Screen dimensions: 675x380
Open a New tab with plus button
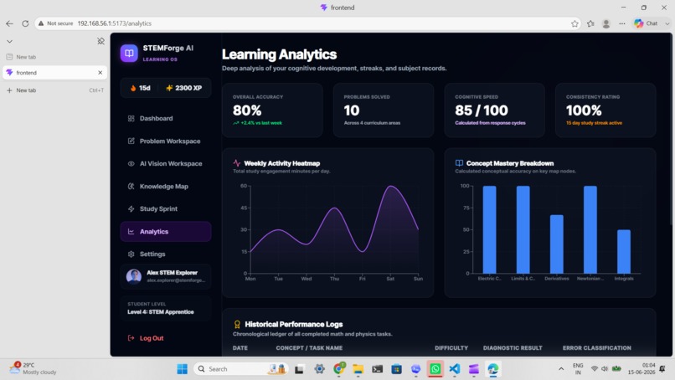54,90
